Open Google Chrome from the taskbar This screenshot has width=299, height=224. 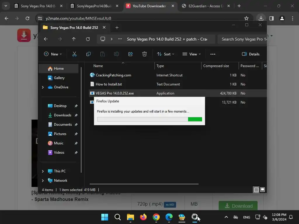[x=156, y=217]
